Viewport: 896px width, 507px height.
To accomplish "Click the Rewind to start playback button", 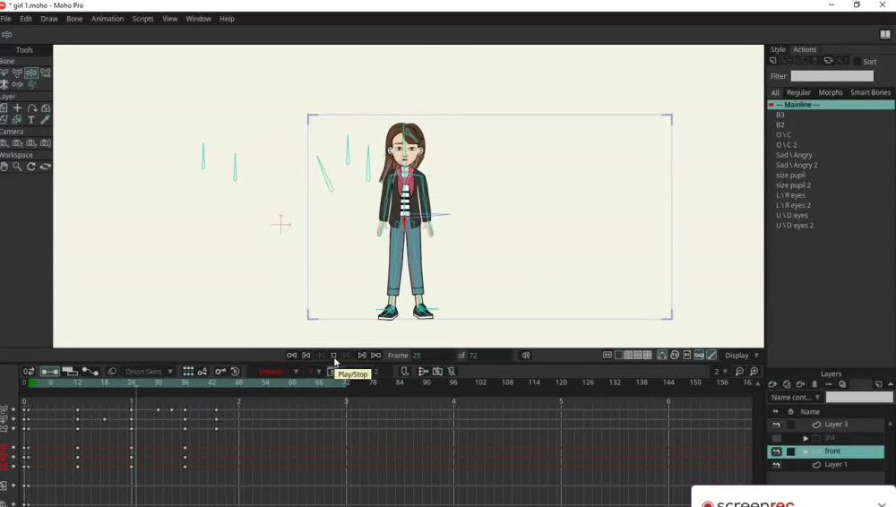I will click(x=291, y=355).
